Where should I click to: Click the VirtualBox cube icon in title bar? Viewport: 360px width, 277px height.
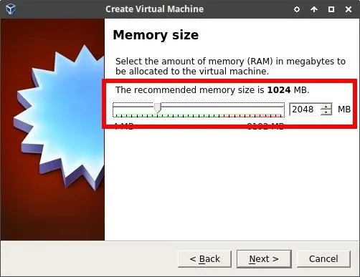tap(11, 9)
